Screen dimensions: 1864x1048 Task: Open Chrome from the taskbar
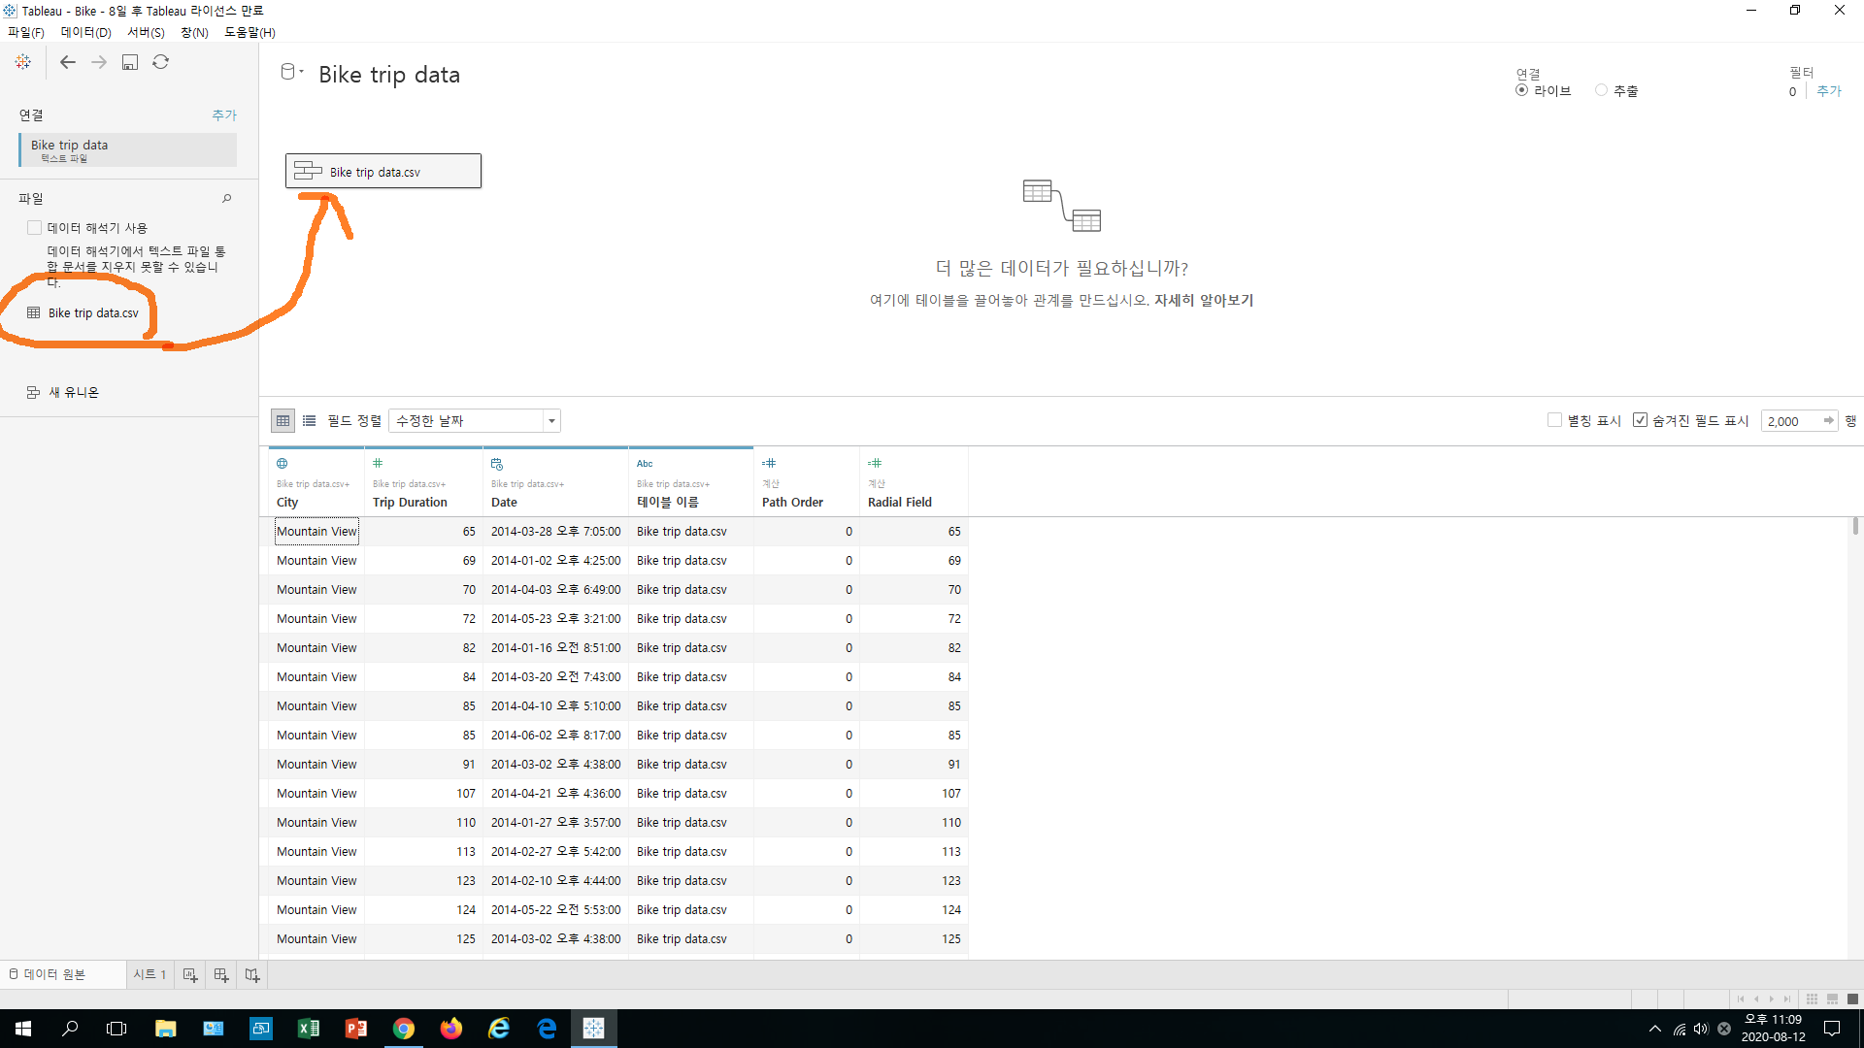(404, 1029)
